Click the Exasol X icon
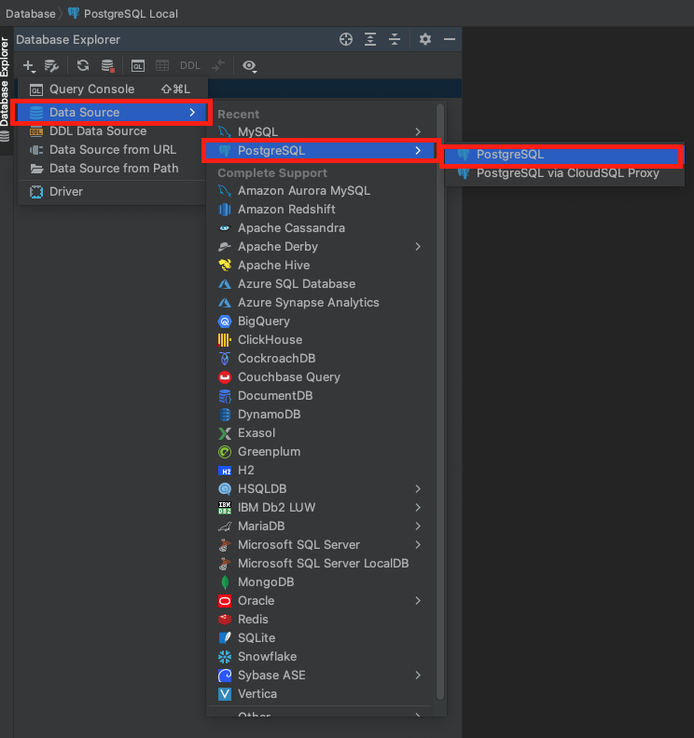 (x=225, y=433)
